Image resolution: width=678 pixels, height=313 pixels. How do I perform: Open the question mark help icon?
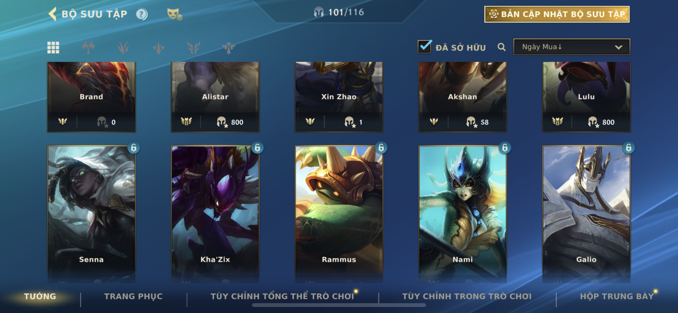(142, 14)
